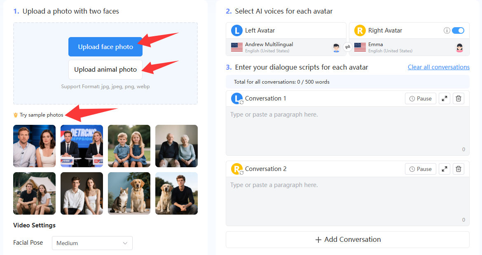
Task: Click the info icon beside Right Avatar toggle
Action: pyautogui.click(x=448, y=30)
